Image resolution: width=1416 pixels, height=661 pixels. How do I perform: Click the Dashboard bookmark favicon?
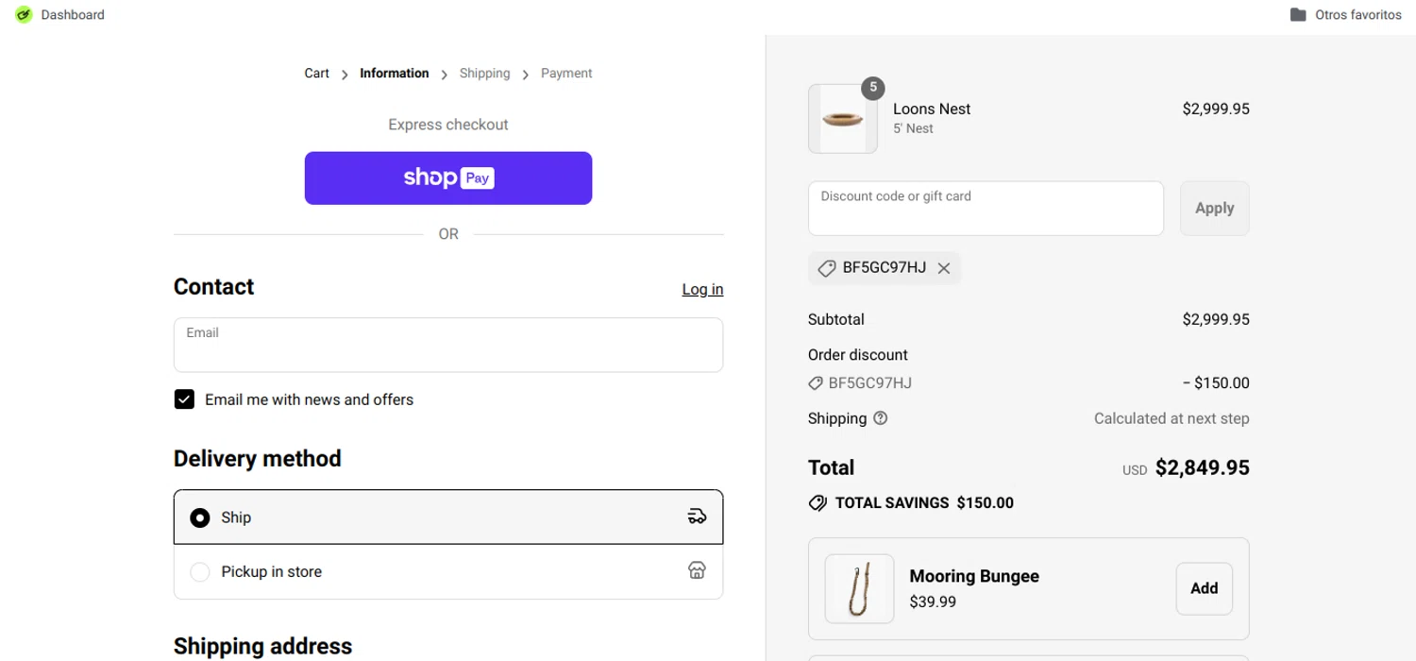tap(24, 14)
